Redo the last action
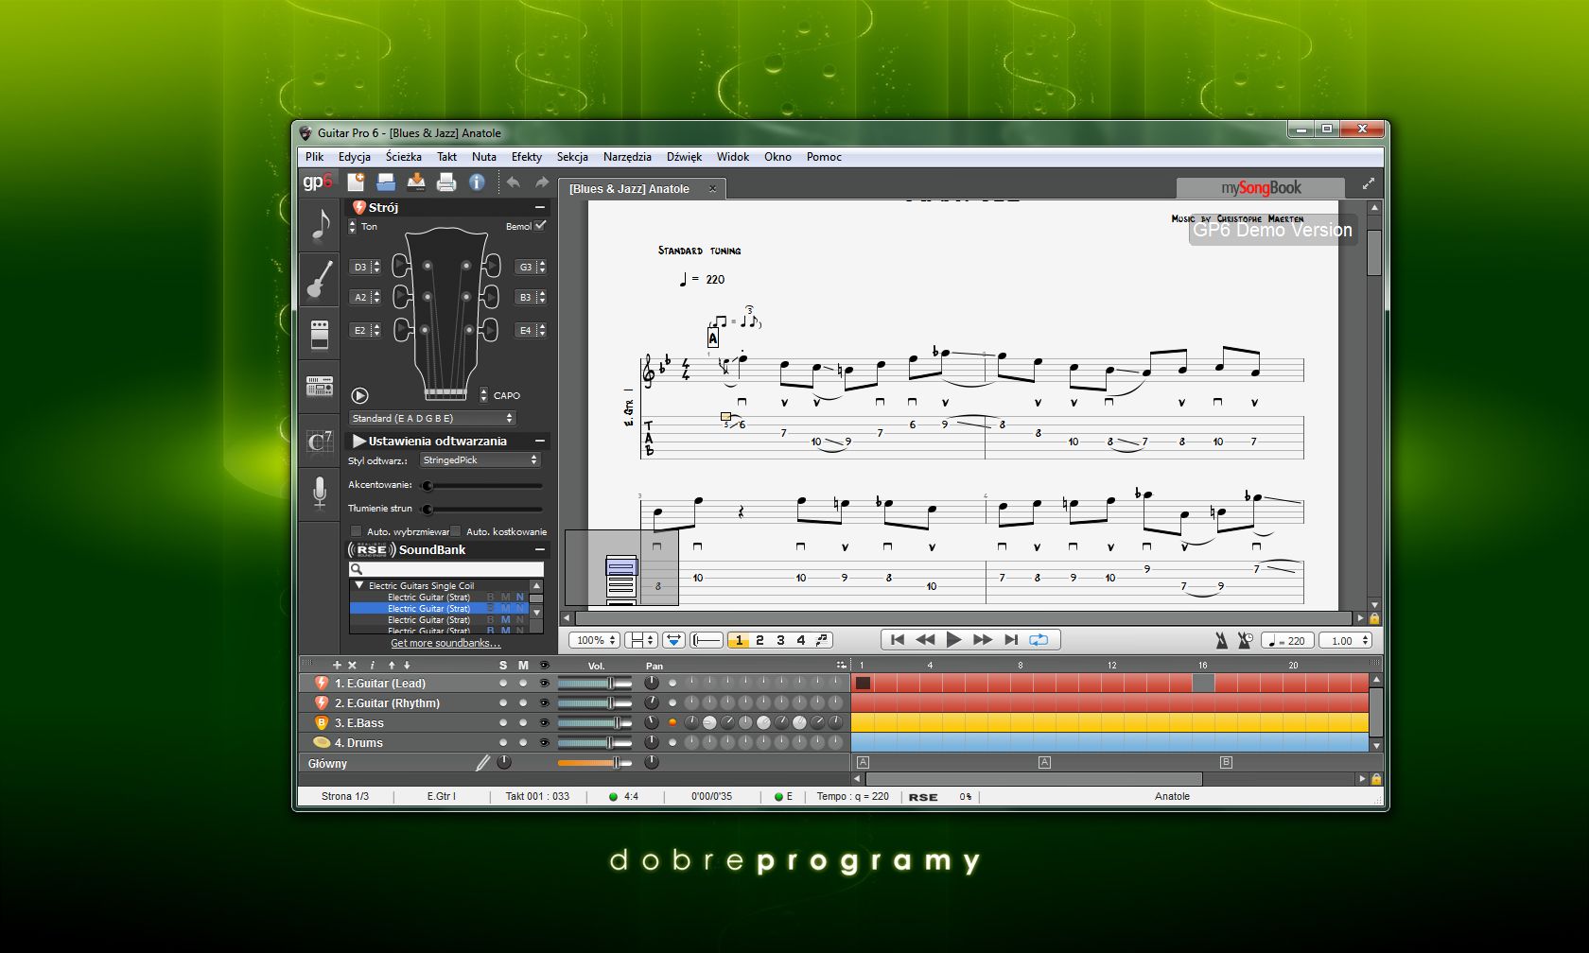 (x=542, y=182)
